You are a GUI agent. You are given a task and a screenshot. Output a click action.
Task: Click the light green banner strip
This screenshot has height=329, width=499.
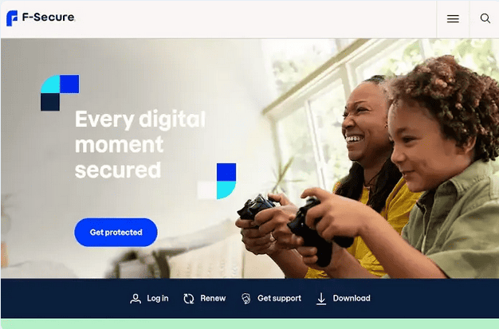pyautogui.click(x=249, y=324)
